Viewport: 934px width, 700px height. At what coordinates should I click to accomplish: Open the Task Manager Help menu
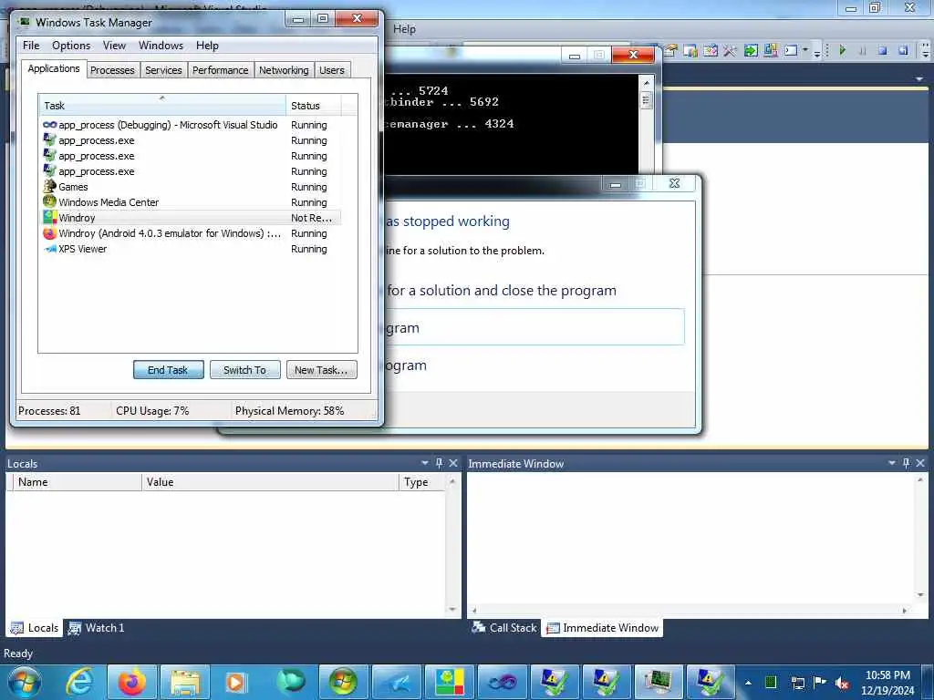click(207, 46)
